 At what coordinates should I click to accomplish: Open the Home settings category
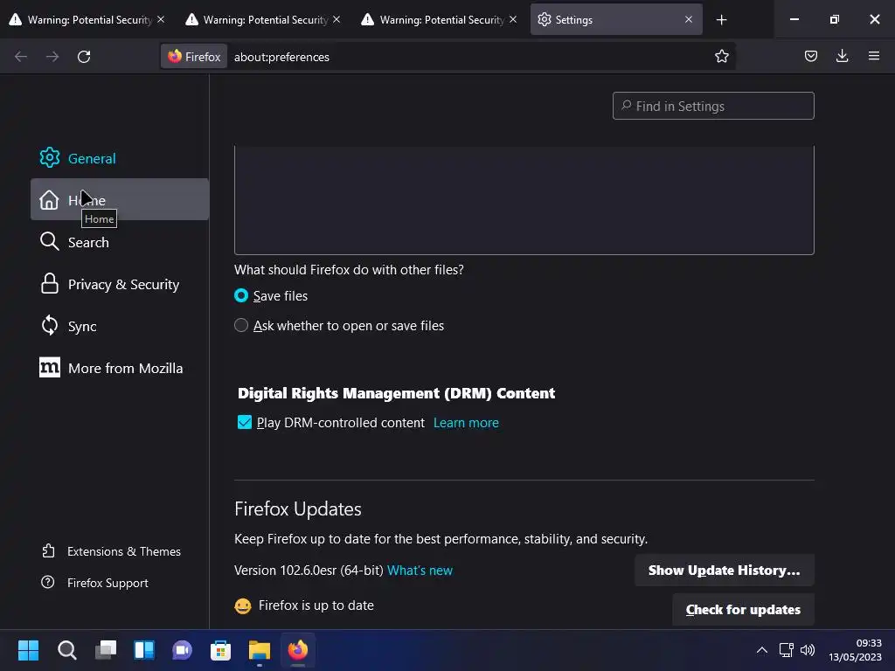coord(119,200)
